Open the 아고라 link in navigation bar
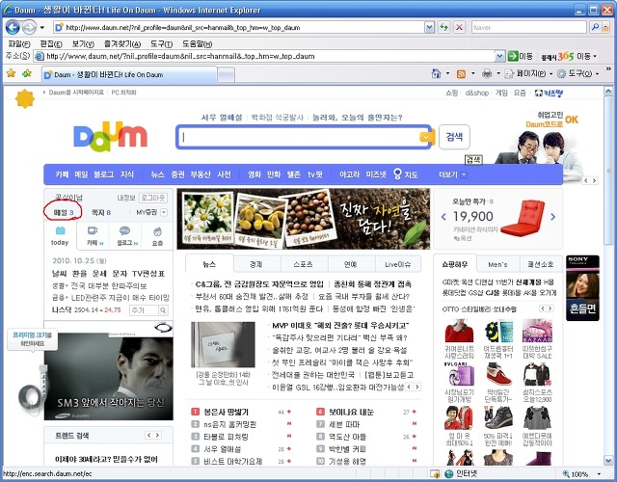Viewport: 617px width, 482px height. click(x=349, y=174)
